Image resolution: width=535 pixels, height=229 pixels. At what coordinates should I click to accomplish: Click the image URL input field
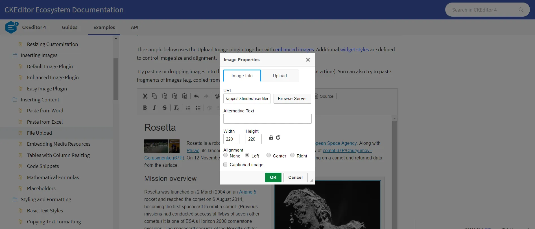pos(247,99)
